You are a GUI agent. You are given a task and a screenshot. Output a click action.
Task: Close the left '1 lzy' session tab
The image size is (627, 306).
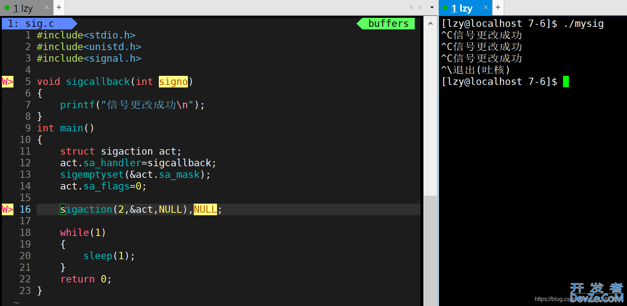[47, 7]
